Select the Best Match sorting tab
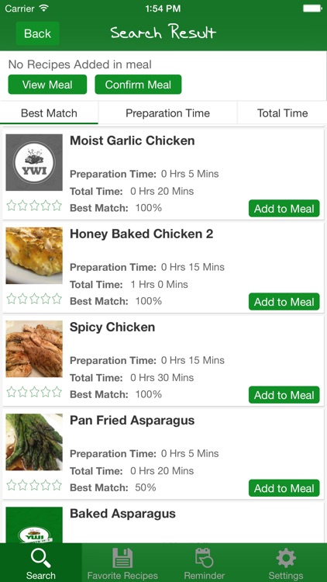Image resolution: width=327 pixels, height=582 pixels. (49, 113)
